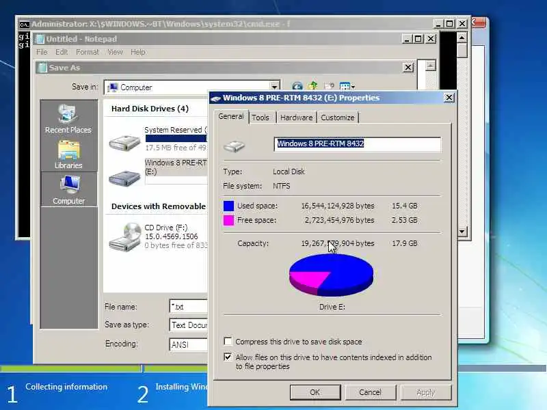Open the Encoding ANSI dropdown
The image size is (547, 410).
coord(189,344)
